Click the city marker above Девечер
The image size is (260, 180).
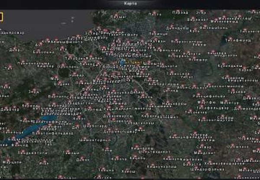tap(6, 107)
